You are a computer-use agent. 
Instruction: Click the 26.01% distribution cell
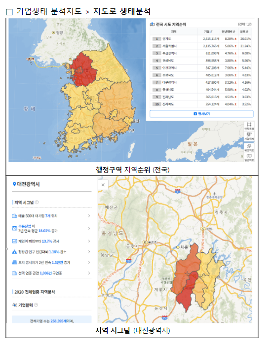pyautogui.click(x=245, y=38)
